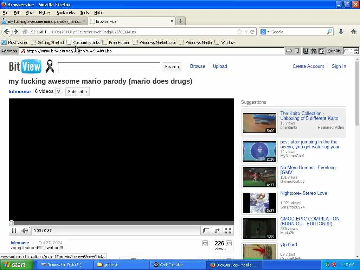Go back with the Firefox back arrow
This screenshot has width=360, height=270.
pyautogui.click(x=7, y=32)
